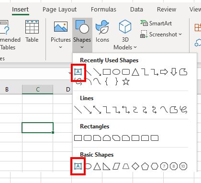
Task: Choose elbow double-arrow connector in Lines
Action: (126, 110)
